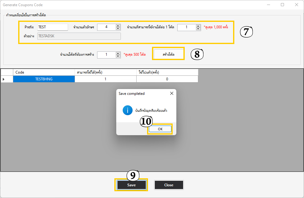304x198 pixels.
Task: Dismiss Save completed dialog with X icon
Action: (171, 93)
